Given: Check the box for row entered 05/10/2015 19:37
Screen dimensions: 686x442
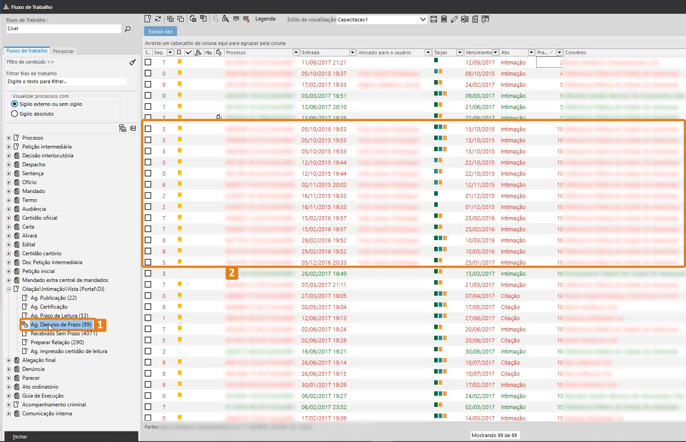Looking at the screenshot, I should [x=148, y=73].
